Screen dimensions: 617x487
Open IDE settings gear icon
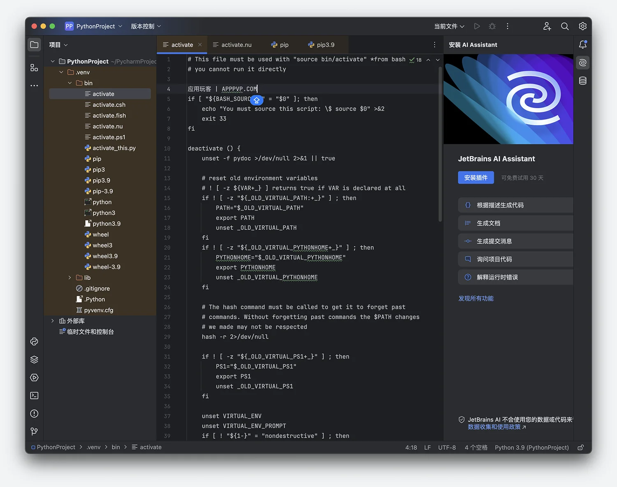582,26
